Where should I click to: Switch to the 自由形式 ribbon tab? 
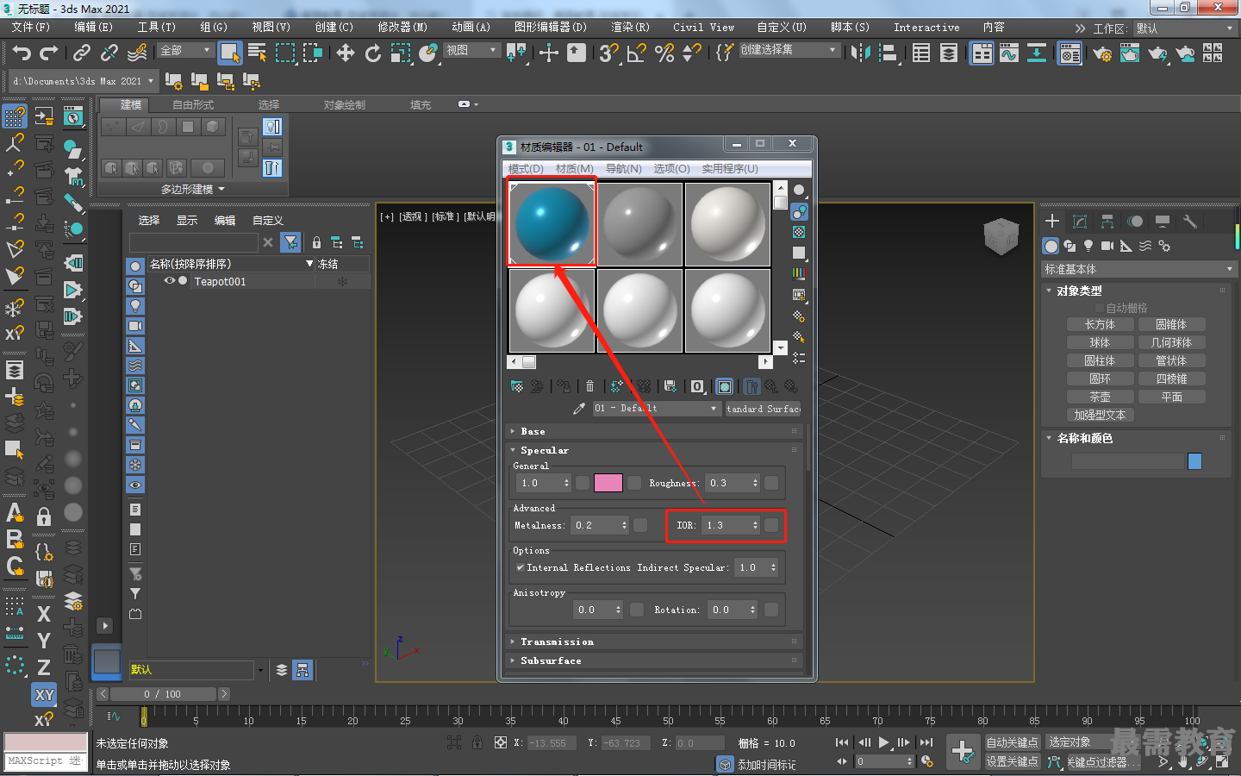[x=193, y=105]
